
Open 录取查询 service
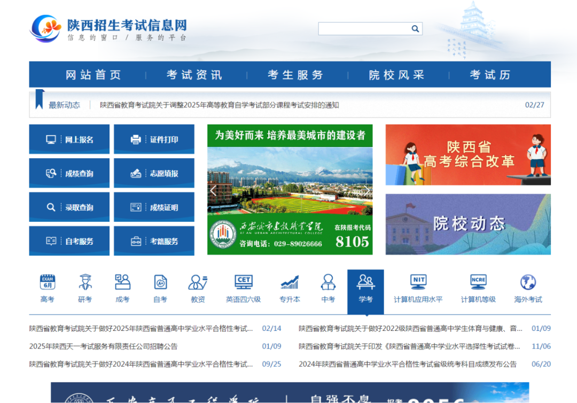(69, 207)
